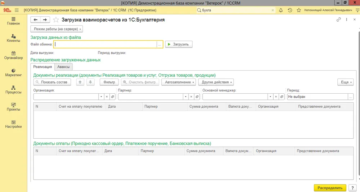This screenshot has height=192, width=360.
Task: Open notifications bell icon
Action: click(281, 10)
